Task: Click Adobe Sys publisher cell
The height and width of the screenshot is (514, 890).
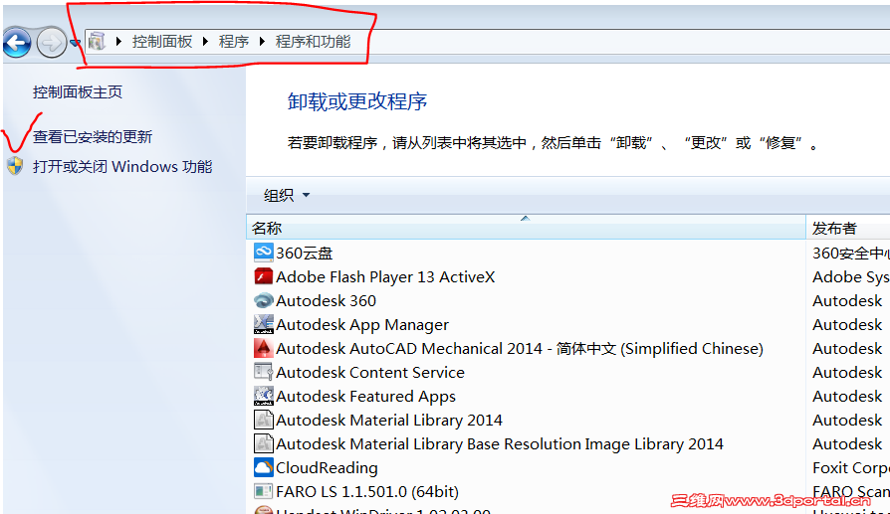Action: pyautogui.click(x=851, y=276)
